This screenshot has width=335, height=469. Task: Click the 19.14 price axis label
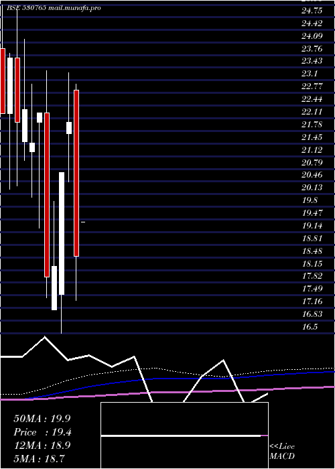coord(312,226)
